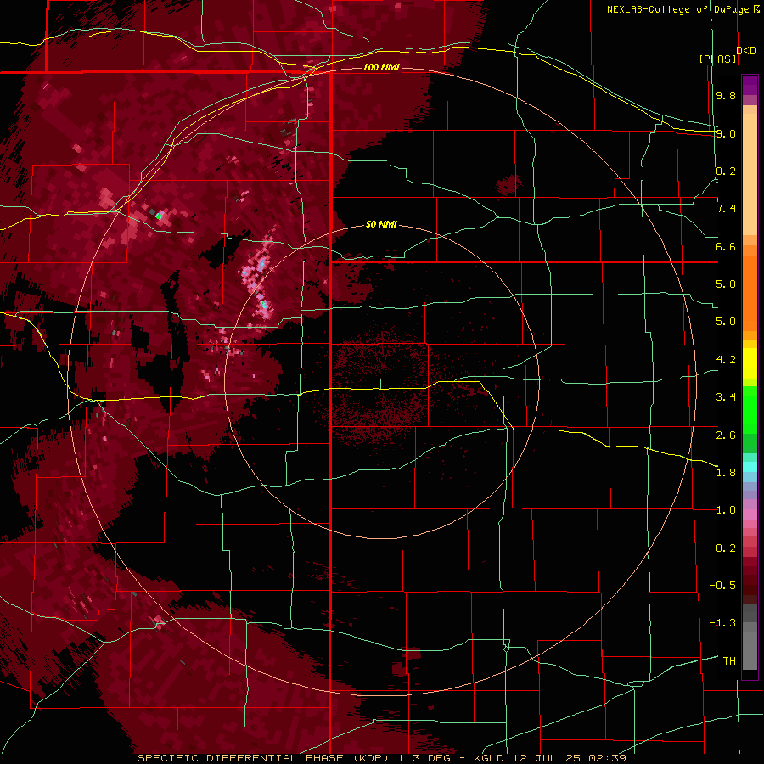Select the 100 NMI range ring label
The width and height of the screenshot is (764, 764).
click(x=381, y=67)
